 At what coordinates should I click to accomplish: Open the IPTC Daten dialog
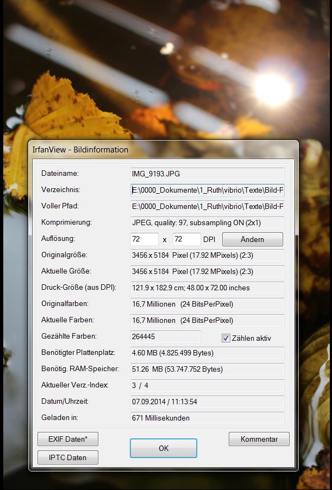tap(68, 457)
